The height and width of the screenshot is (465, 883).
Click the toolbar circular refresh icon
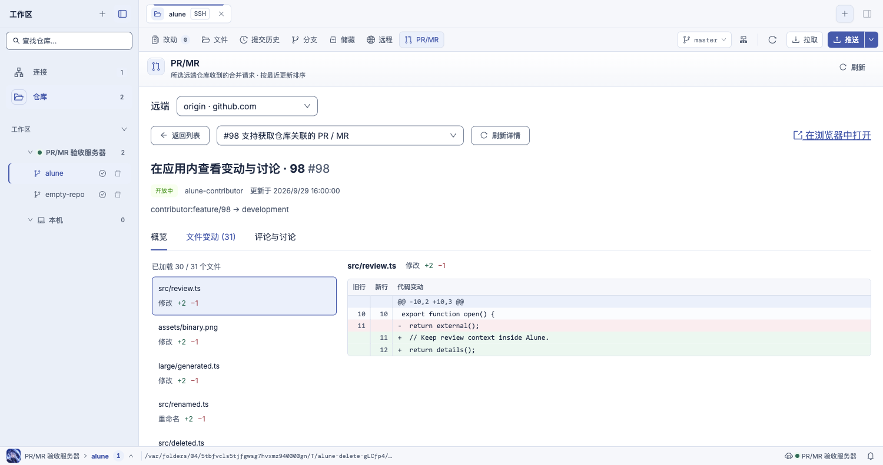click(772, 40)
